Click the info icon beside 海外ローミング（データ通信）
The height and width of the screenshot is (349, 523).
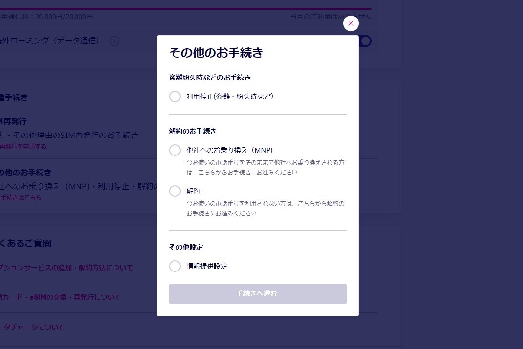click(x=114, y=41)
